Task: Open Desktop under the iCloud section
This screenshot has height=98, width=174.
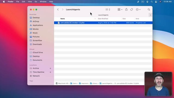Action: [x=36, y=56]
